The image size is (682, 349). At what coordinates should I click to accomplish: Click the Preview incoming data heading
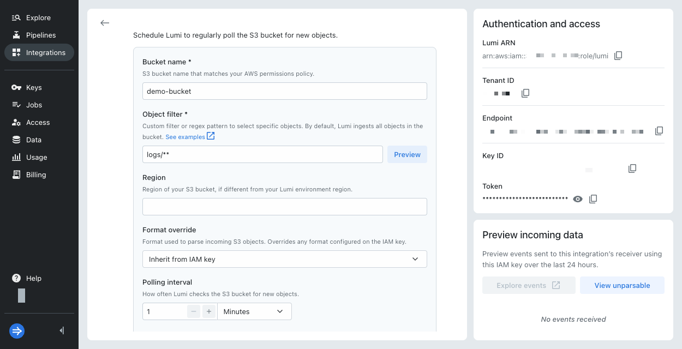tap(533, 235)
